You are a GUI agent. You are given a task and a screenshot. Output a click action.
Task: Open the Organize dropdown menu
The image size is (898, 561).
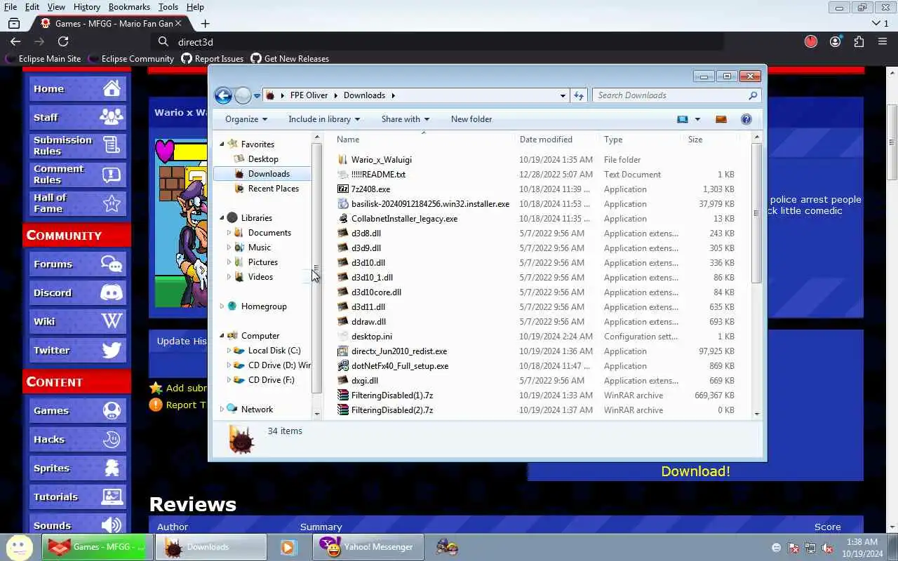pos(246,119)
